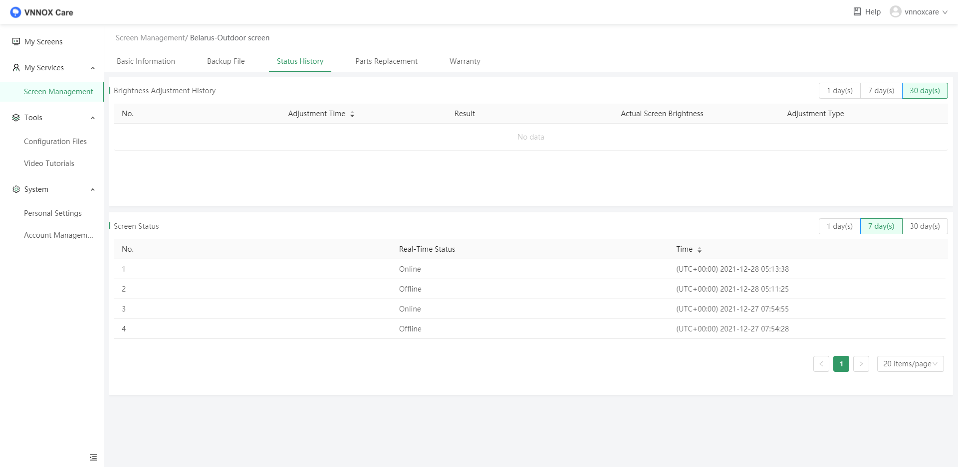Image resolution: width=958 pixels, height=467 pixels.
Task: Collapse the Tools sidebar section
Action: 92,118
